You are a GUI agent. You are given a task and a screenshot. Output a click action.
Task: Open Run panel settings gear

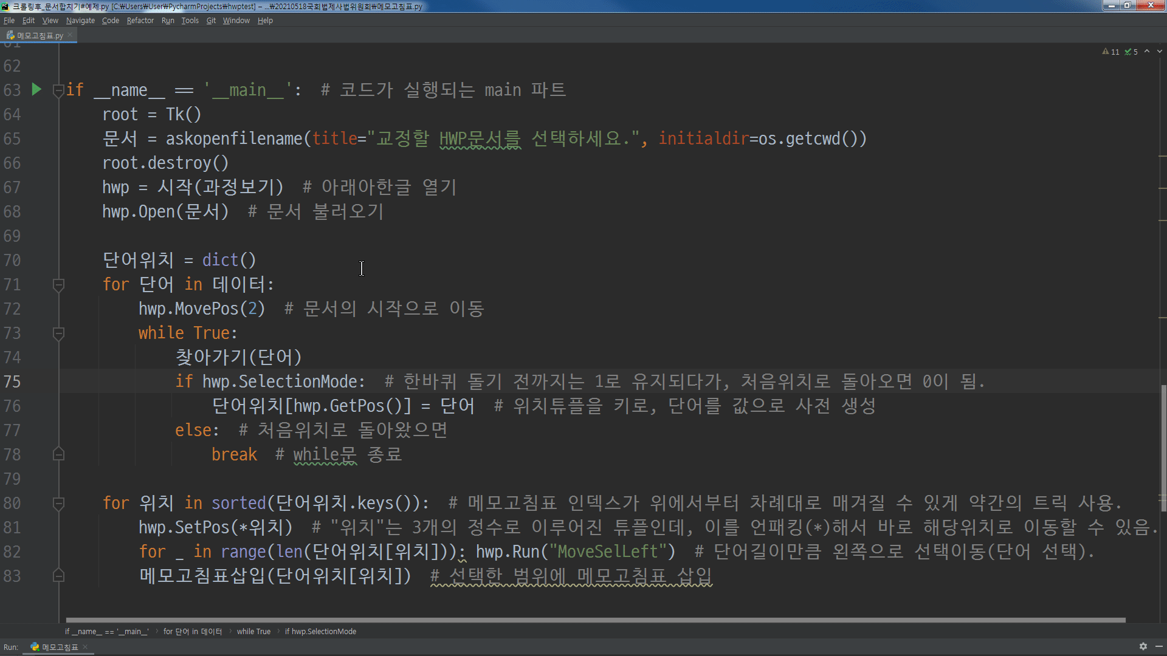click(x=1143, y=646)
